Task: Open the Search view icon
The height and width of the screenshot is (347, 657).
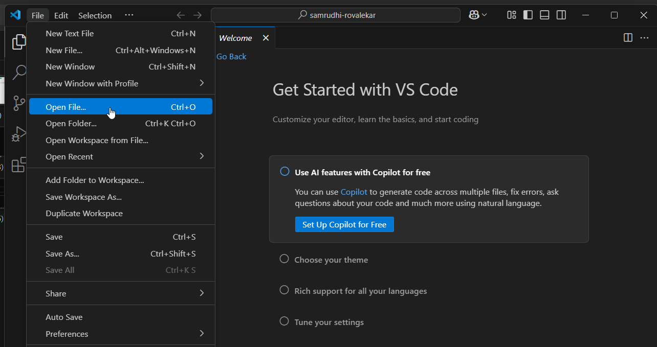Action: pyautogui.click(x=19, y=72)
